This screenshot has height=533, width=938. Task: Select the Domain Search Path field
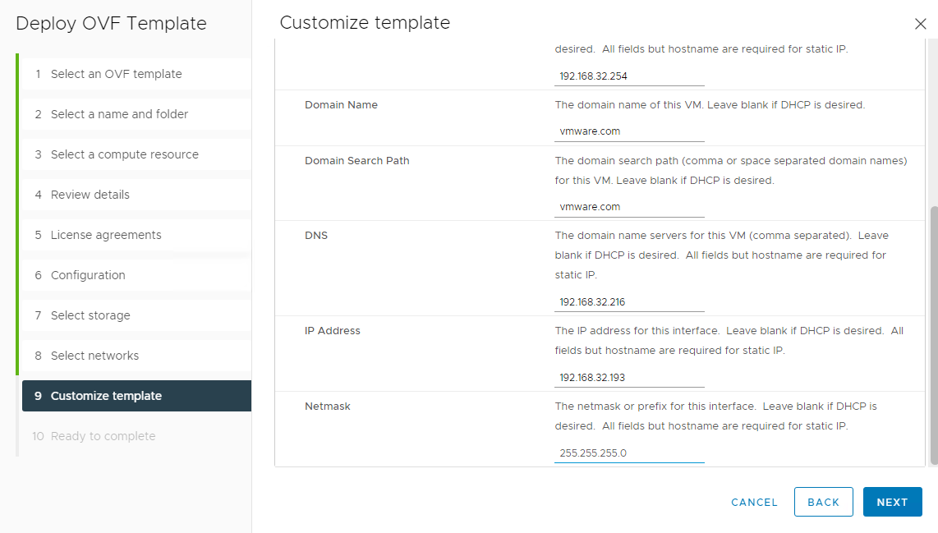click(x=629, y=206)
